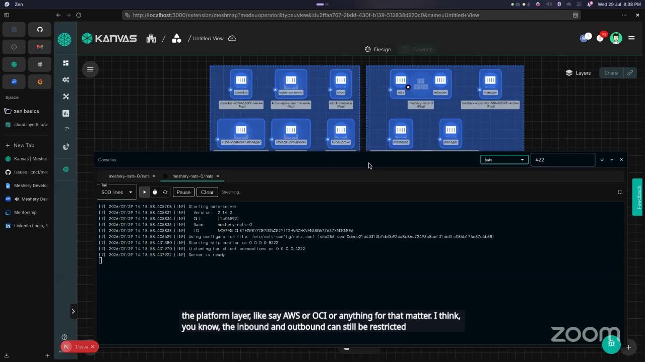Open the Kanvas dashboard sidebar icon
This screenshot has width=645, height=362.
click(x=66, y=63)
